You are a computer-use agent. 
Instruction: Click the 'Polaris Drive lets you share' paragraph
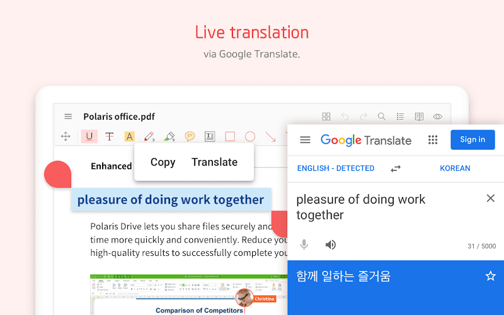coord(188,239)
